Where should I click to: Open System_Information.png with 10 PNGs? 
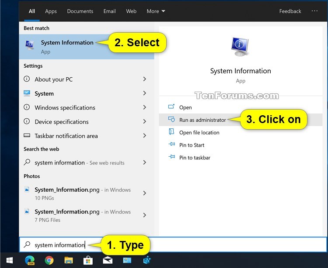pyautogui.click(x=87, y=193)
